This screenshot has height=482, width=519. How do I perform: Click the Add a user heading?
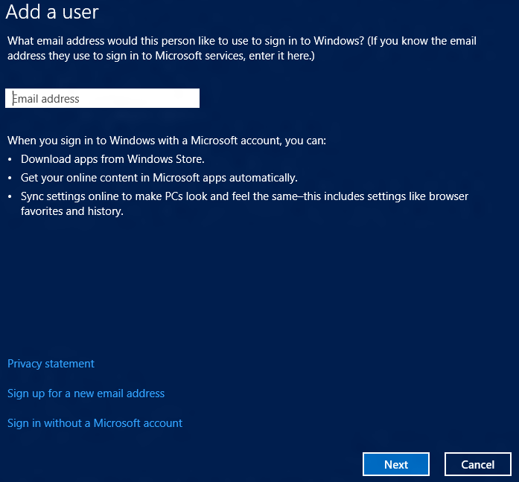pos(52,12)
